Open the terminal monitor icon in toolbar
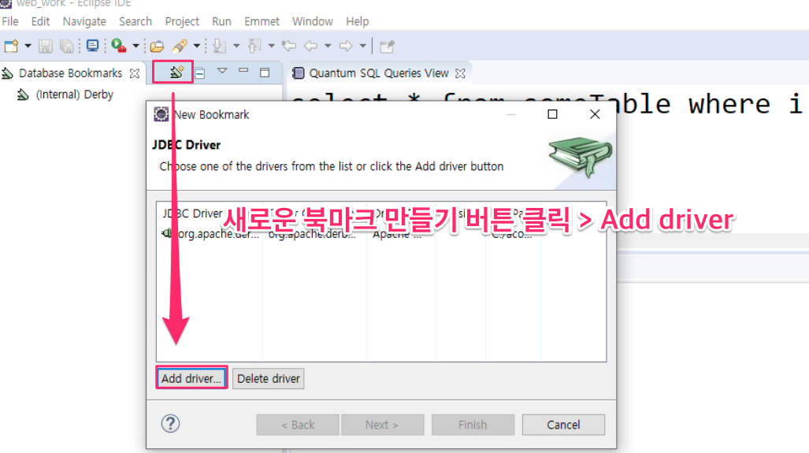This screenshot has width=809, height=453. [x=92, y=46]
